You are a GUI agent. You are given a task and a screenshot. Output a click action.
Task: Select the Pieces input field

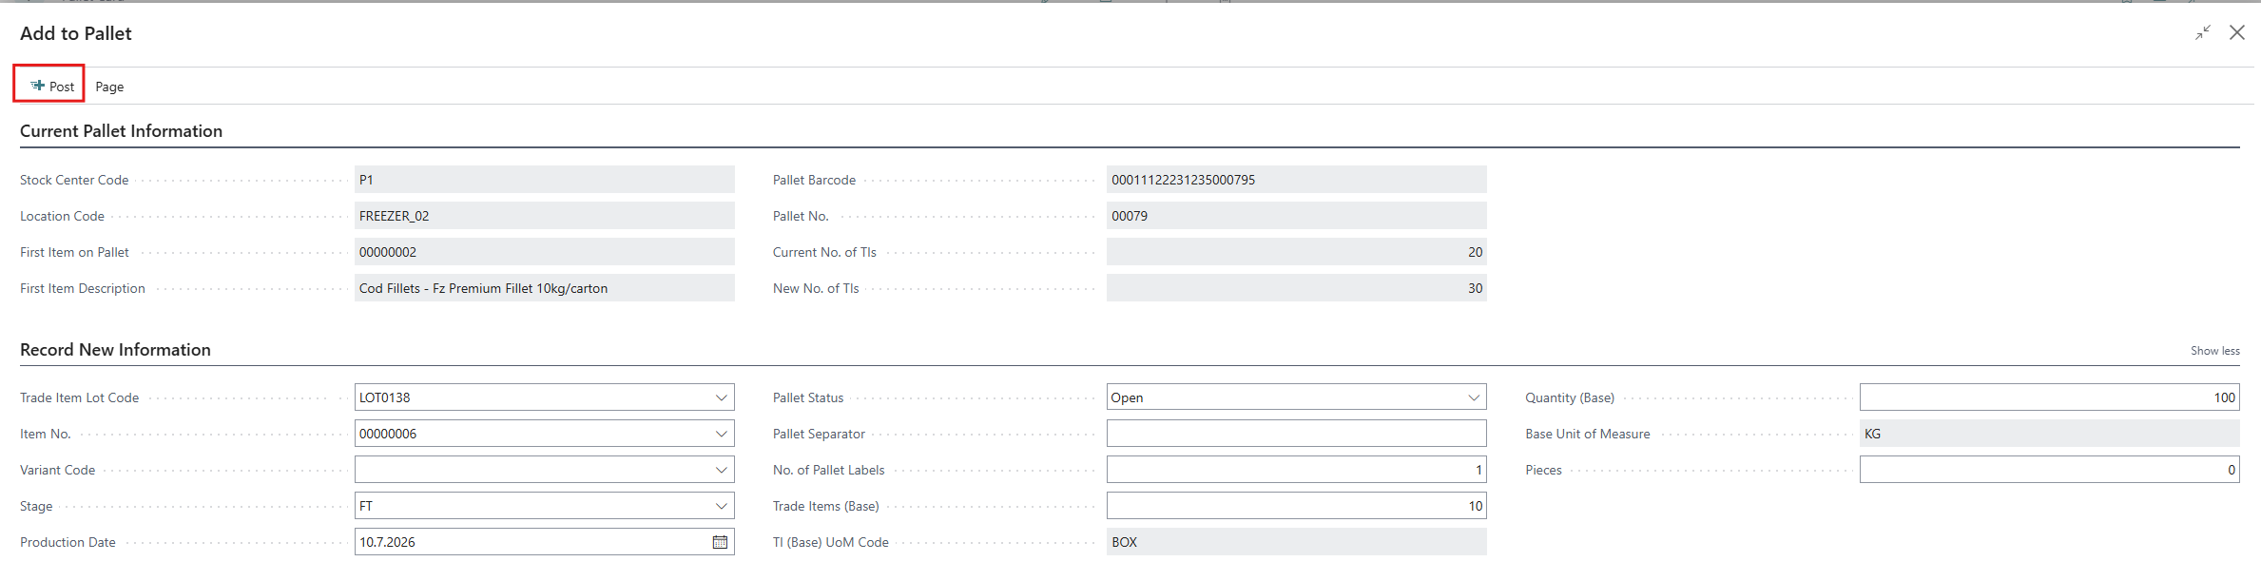point(2049,470)
